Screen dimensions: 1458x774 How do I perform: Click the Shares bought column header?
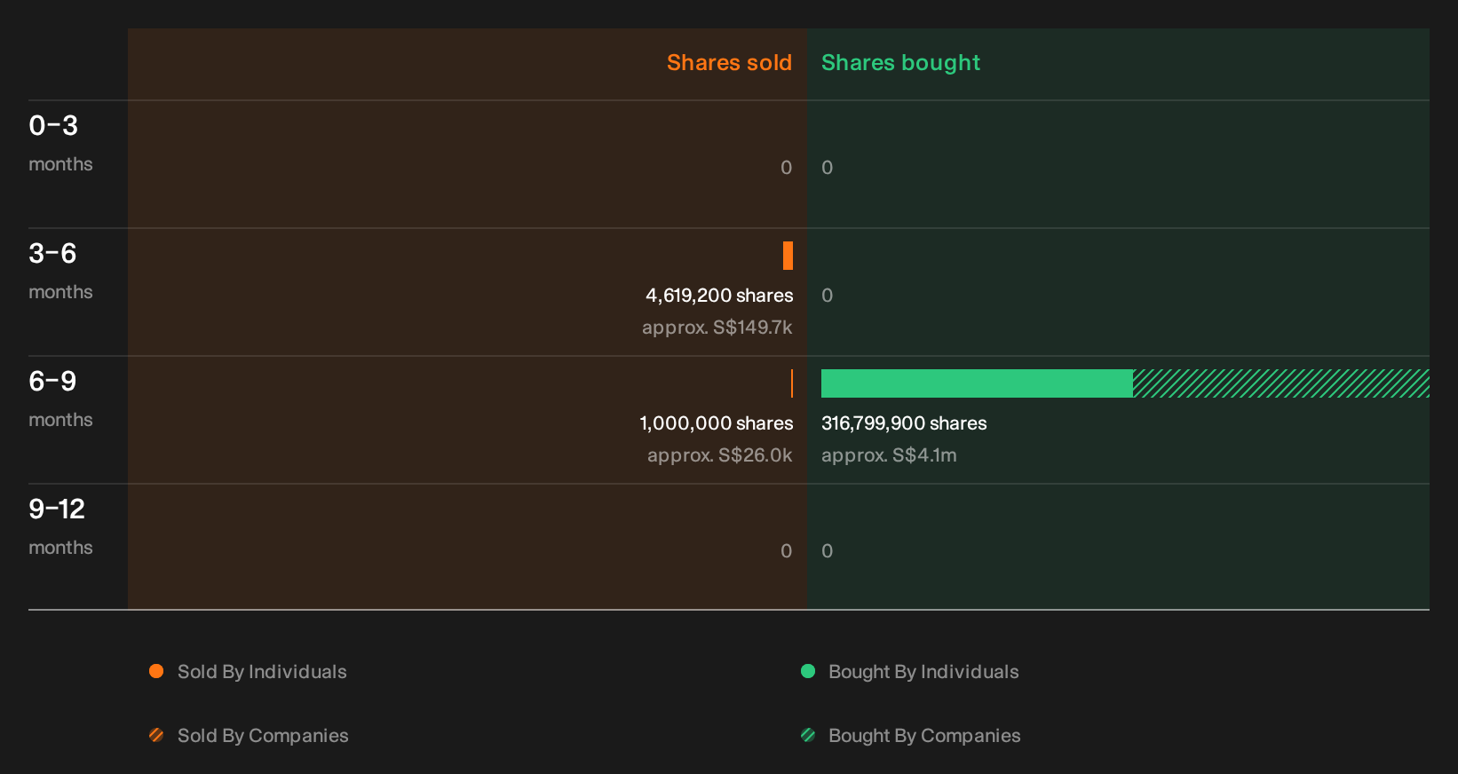point(900,63)
